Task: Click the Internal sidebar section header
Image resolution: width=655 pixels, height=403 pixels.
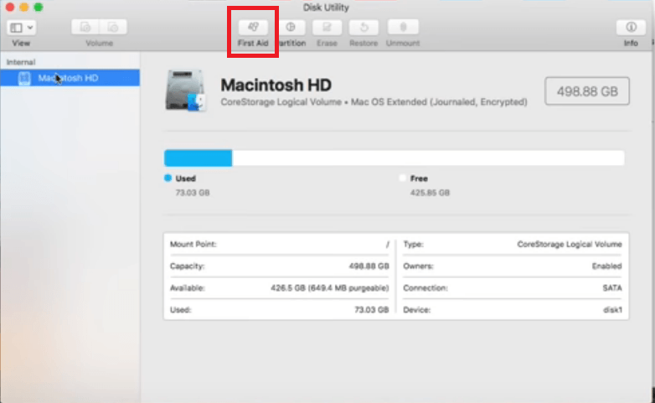Action: point(21,62)
